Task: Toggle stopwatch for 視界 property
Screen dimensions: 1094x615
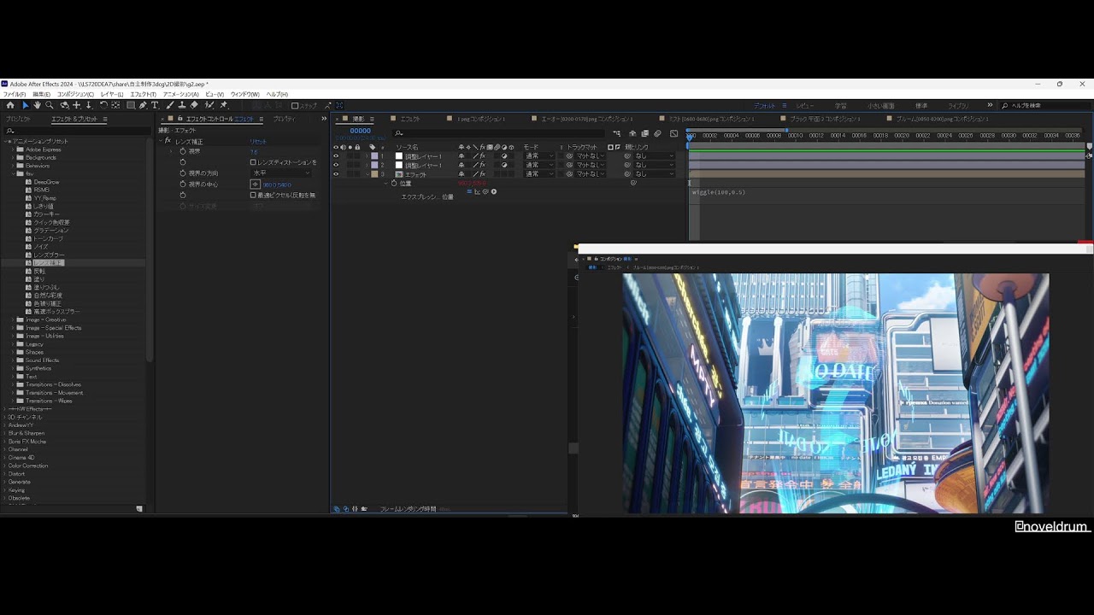Action: tap(183, 151)
